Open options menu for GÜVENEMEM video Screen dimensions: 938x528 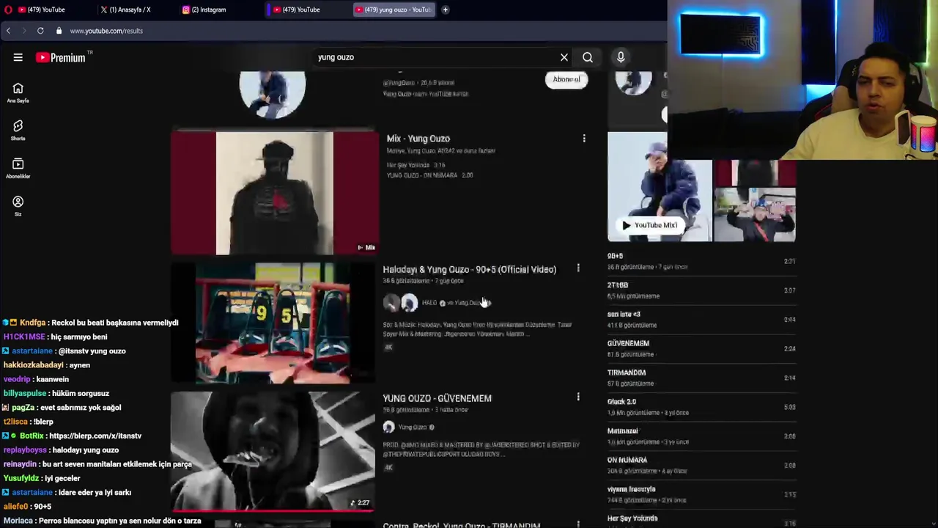(x=578, y=397)
